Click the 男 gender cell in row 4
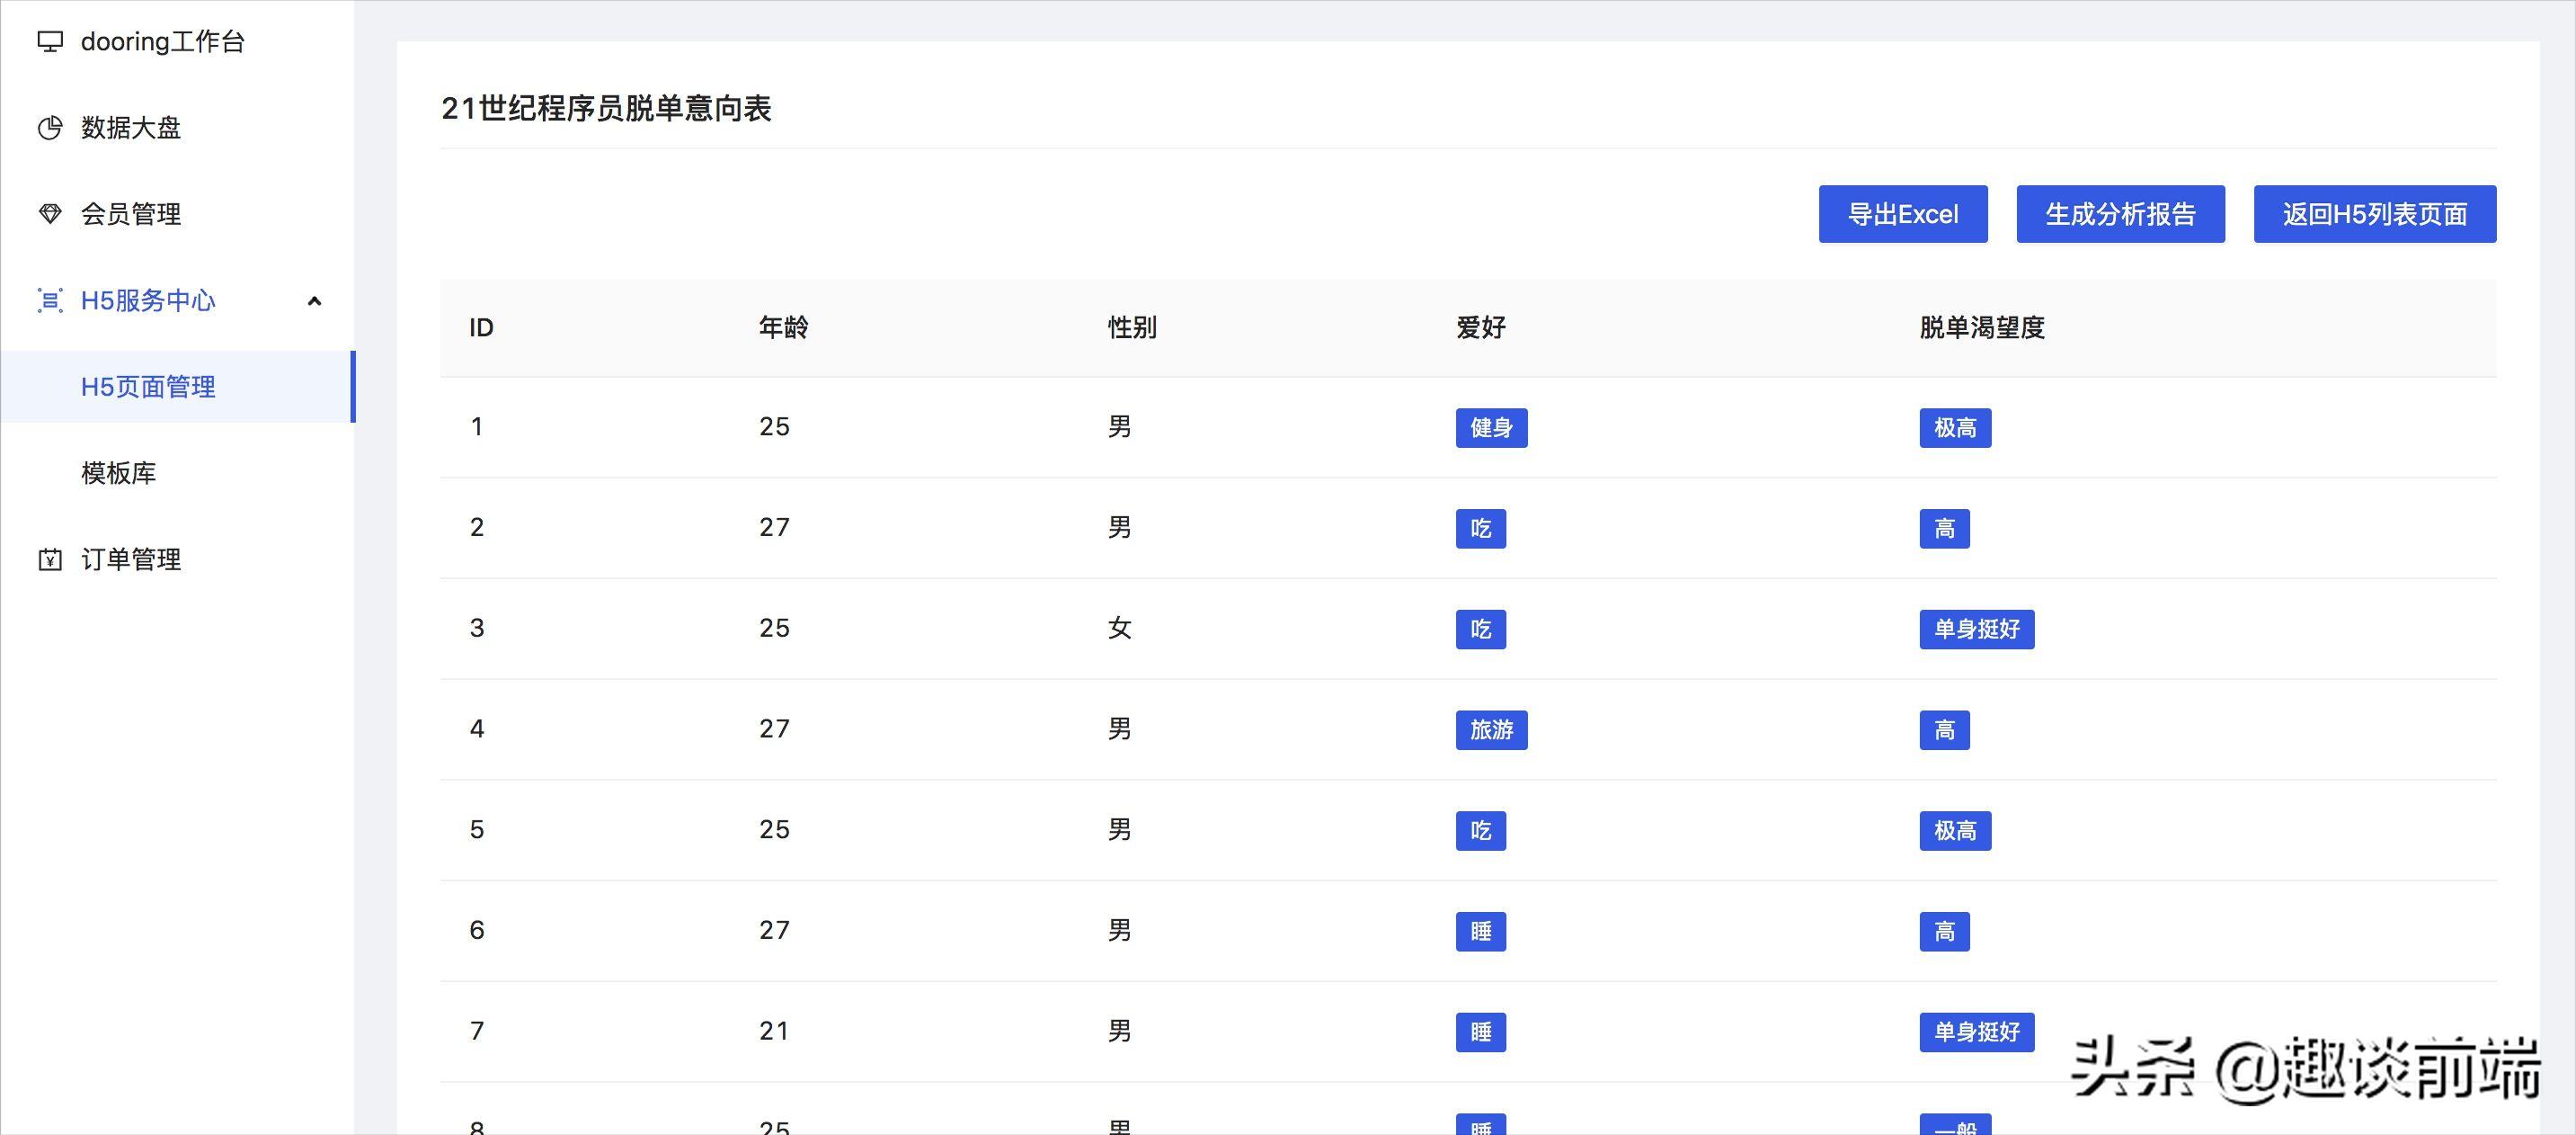 (x=1119, y=728)
